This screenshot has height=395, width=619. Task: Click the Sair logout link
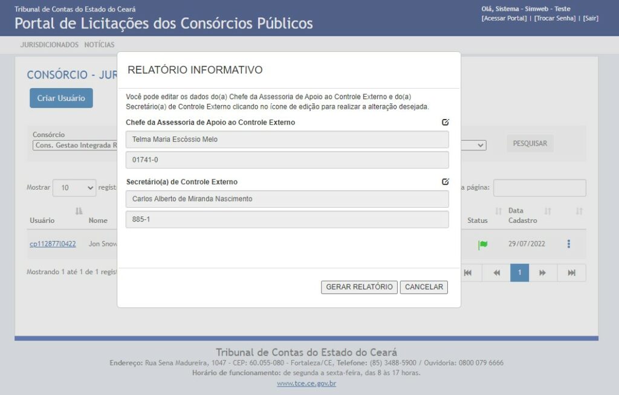pos(590,18)
